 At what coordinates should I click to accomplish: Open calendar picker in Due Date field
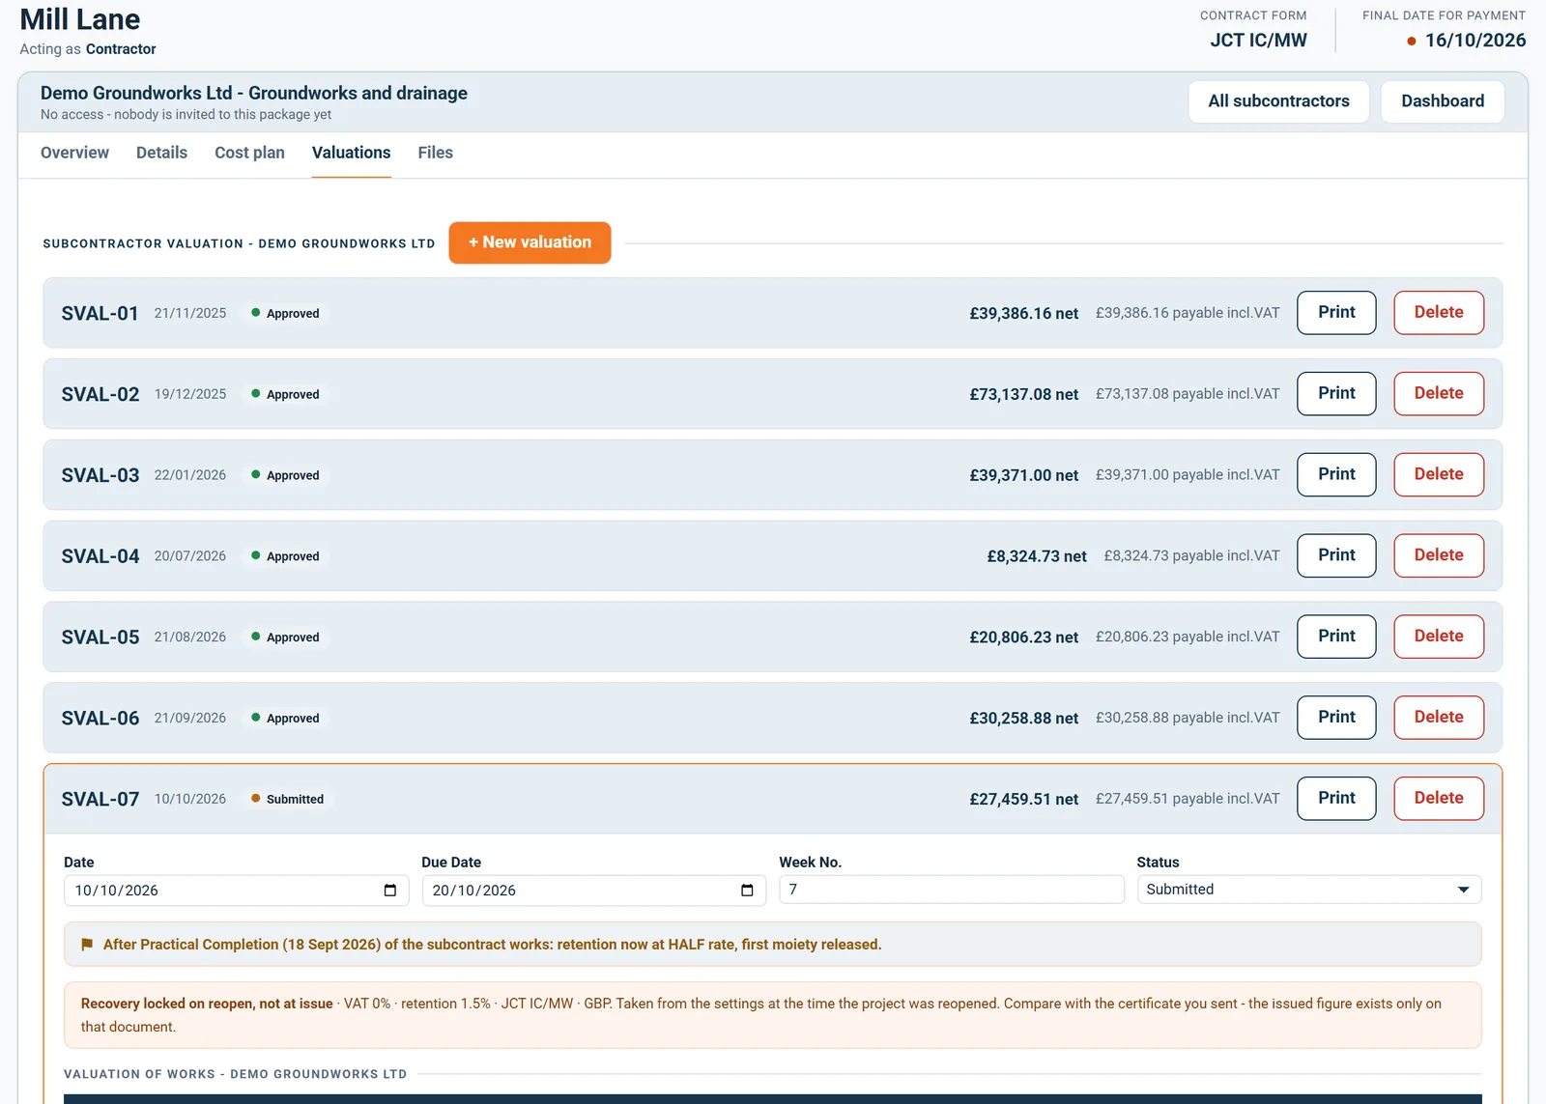click(747, 891)
